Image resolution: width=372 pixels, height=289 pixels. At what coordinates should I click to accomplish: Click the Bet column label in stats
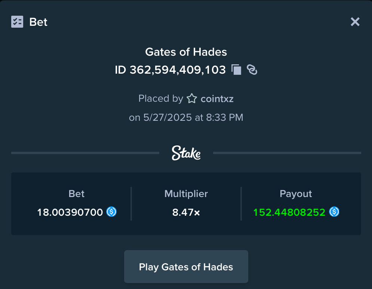tap(76, 194)
